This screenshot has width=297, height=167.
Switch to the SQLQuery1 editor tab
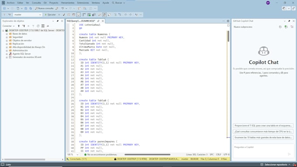[81, 21]
